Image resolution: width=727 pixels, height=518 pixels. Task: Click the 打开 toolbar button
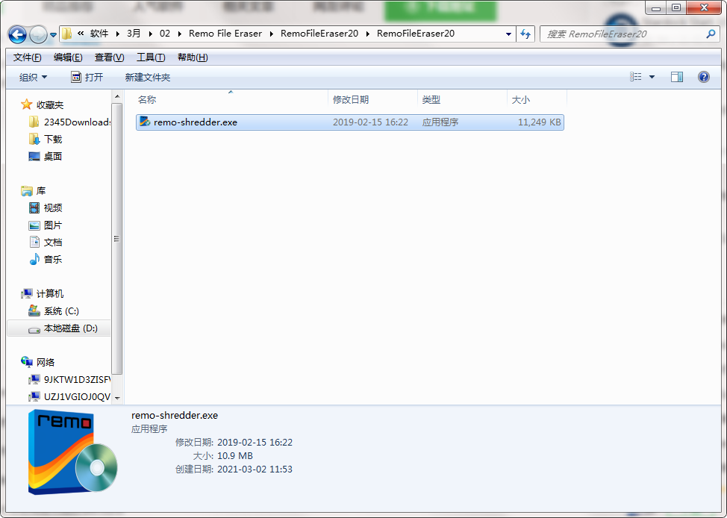[x=87, y=77]
